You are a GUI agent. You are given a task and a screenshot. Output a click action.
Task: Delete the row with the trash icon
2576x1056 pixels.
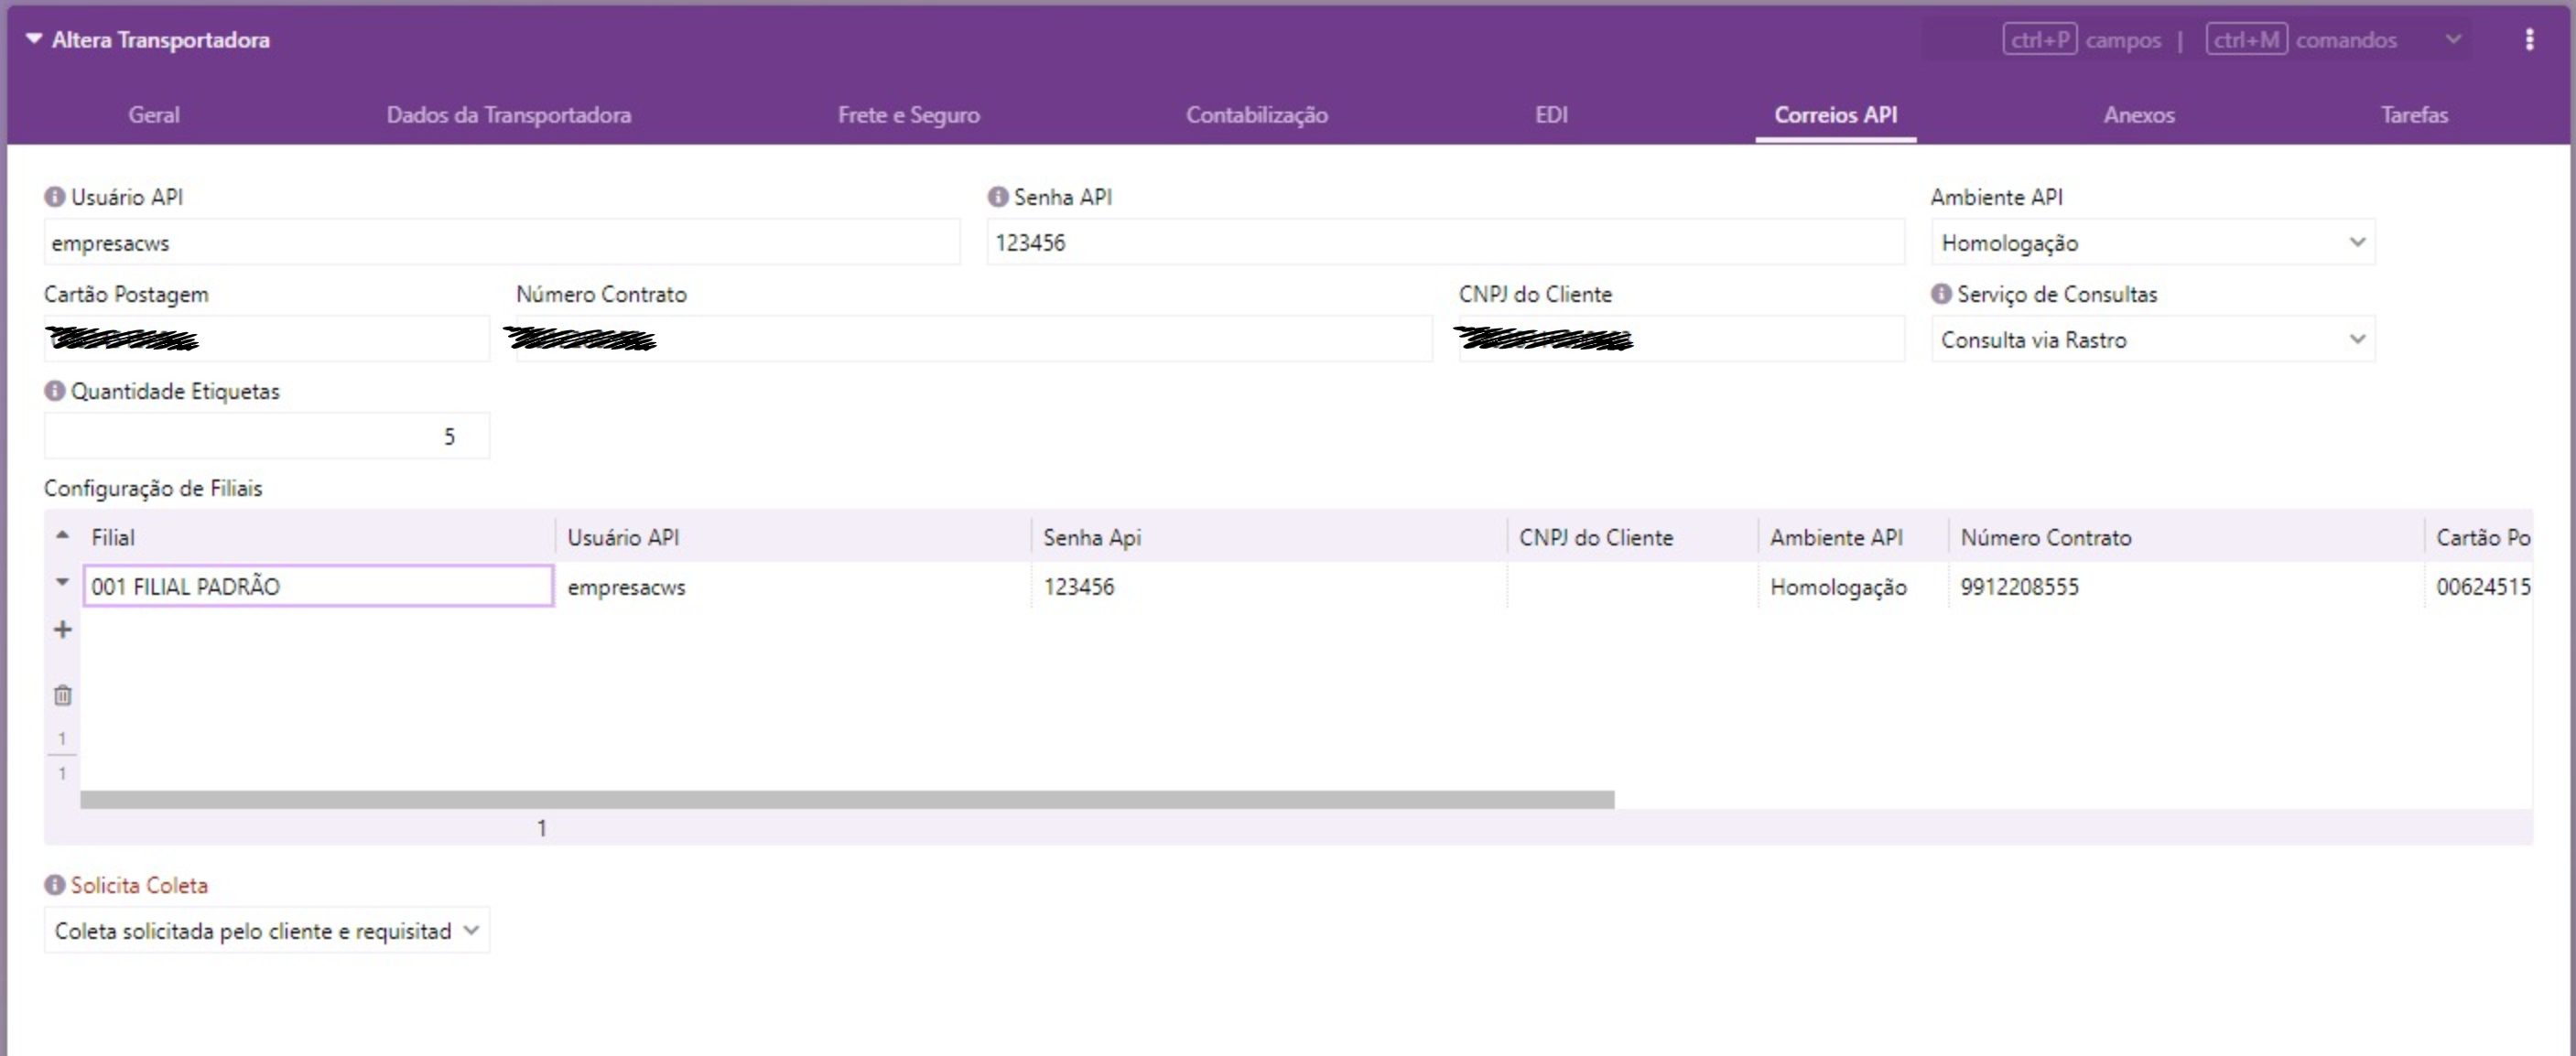tap(62, 695)
